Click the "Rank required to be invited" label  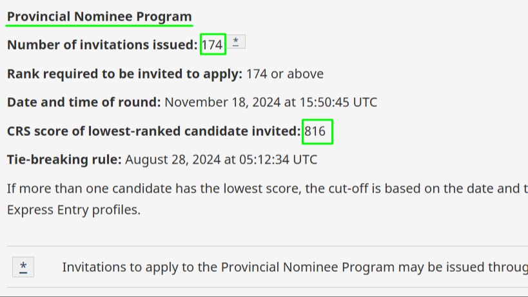[x=124, y=74]
